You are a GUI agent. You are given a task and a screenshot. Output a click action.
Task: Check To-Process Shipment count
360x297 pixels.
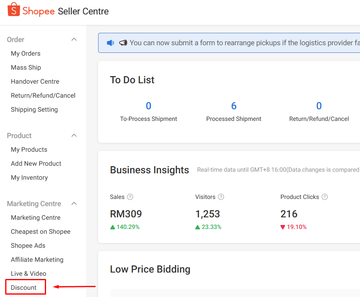click(x=148, y=106)
